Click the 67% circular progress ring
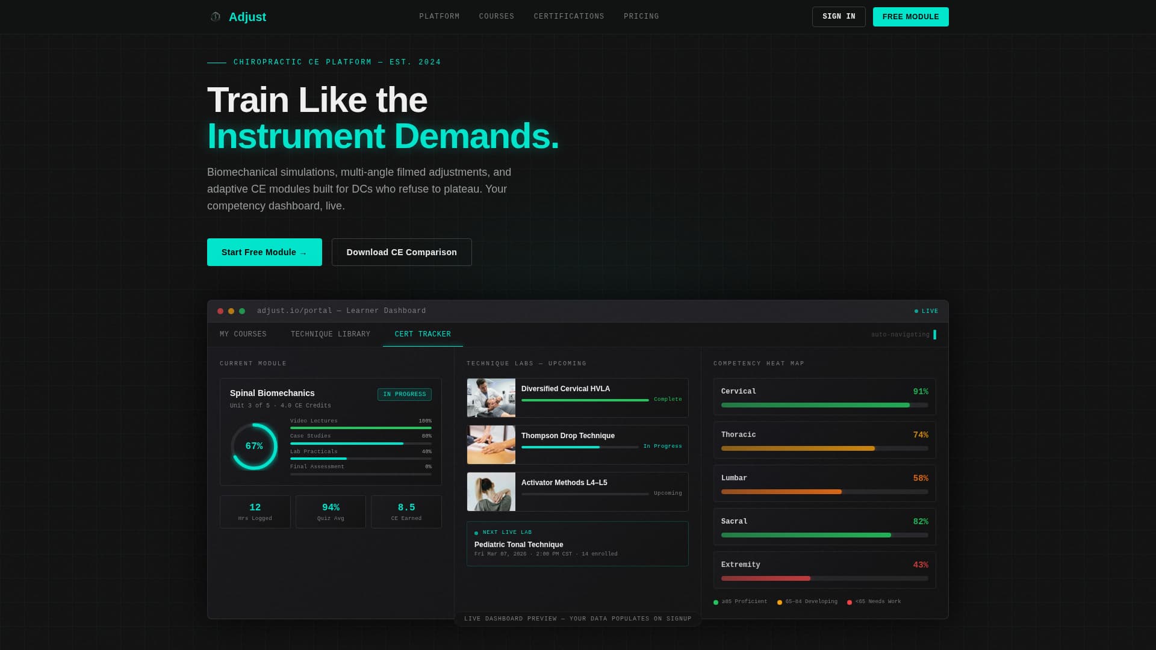This screenshot has width=1156, height=650. click(254, 446)
